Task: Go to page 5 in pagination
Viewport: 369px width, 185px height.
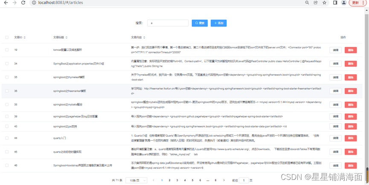Action: point(192,180)
